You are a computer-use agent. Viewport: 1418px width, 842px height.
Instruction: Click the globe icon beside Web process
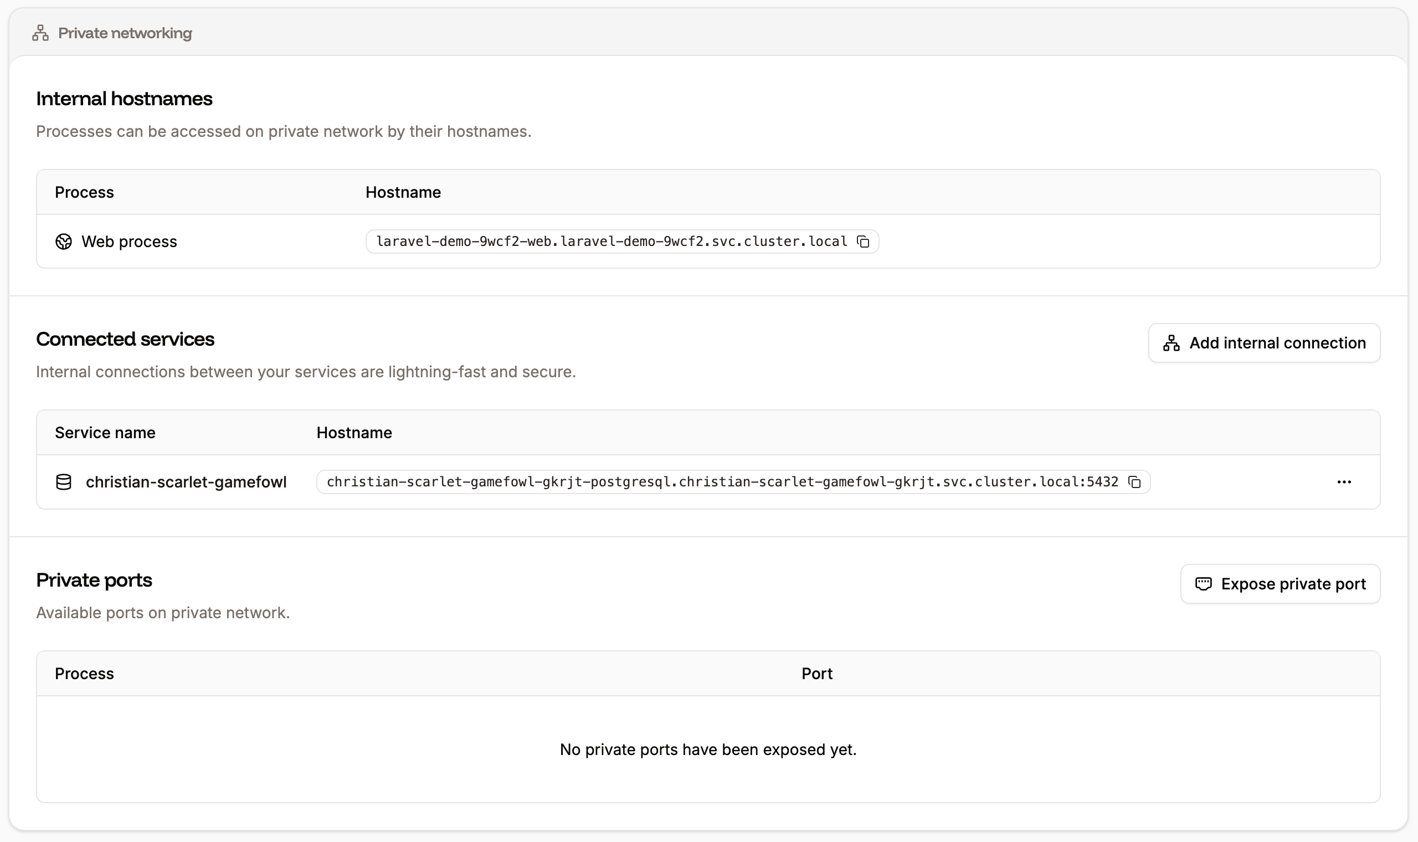tap(64, 241)
